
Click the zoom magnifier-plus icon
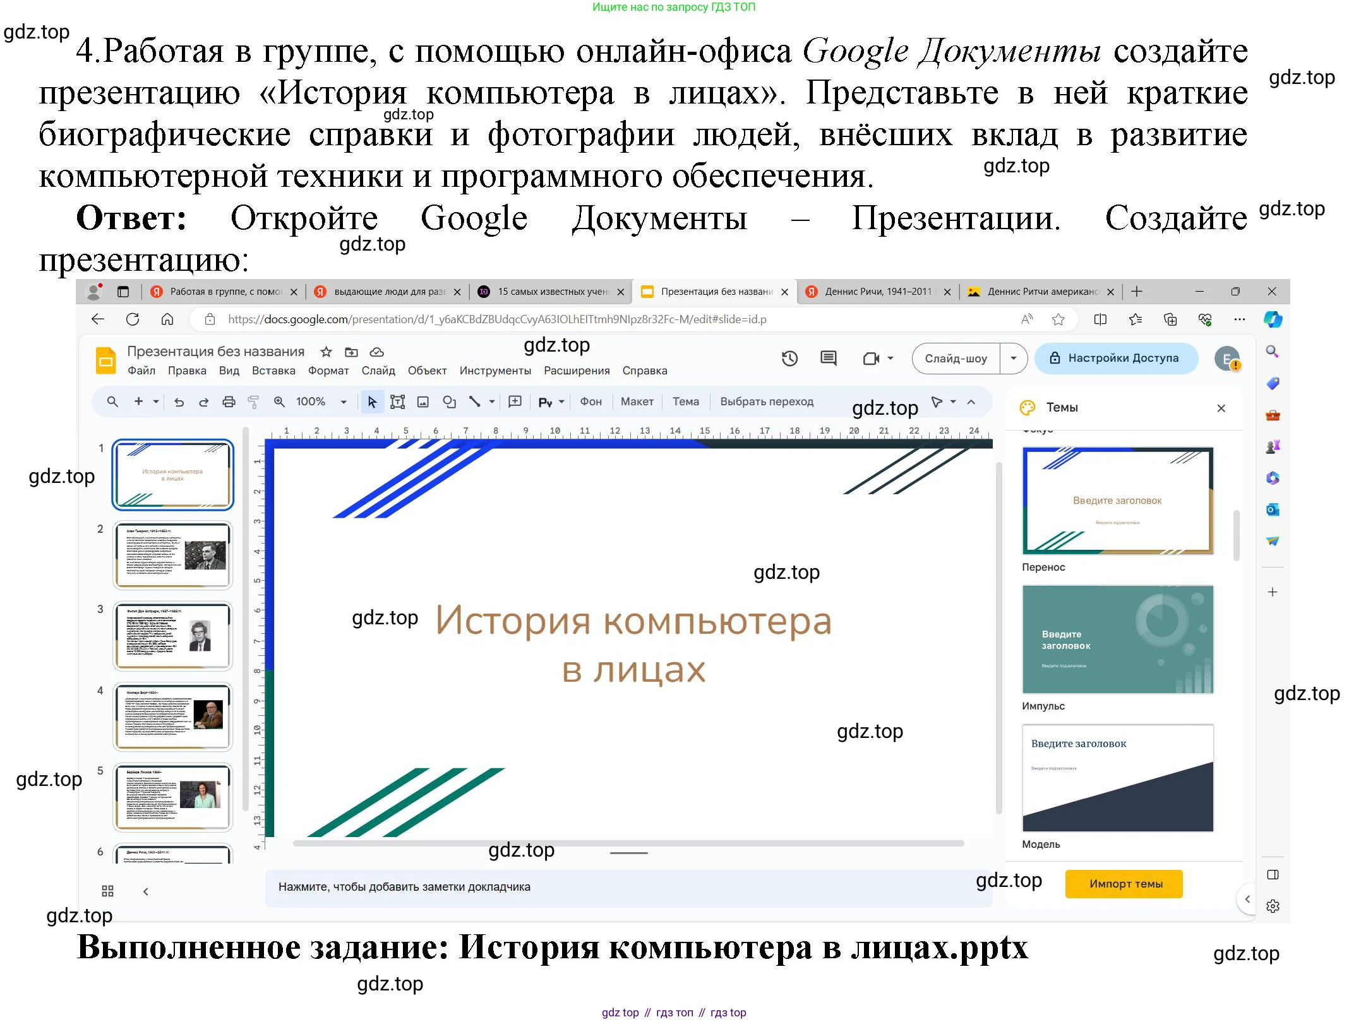[279, 402]
